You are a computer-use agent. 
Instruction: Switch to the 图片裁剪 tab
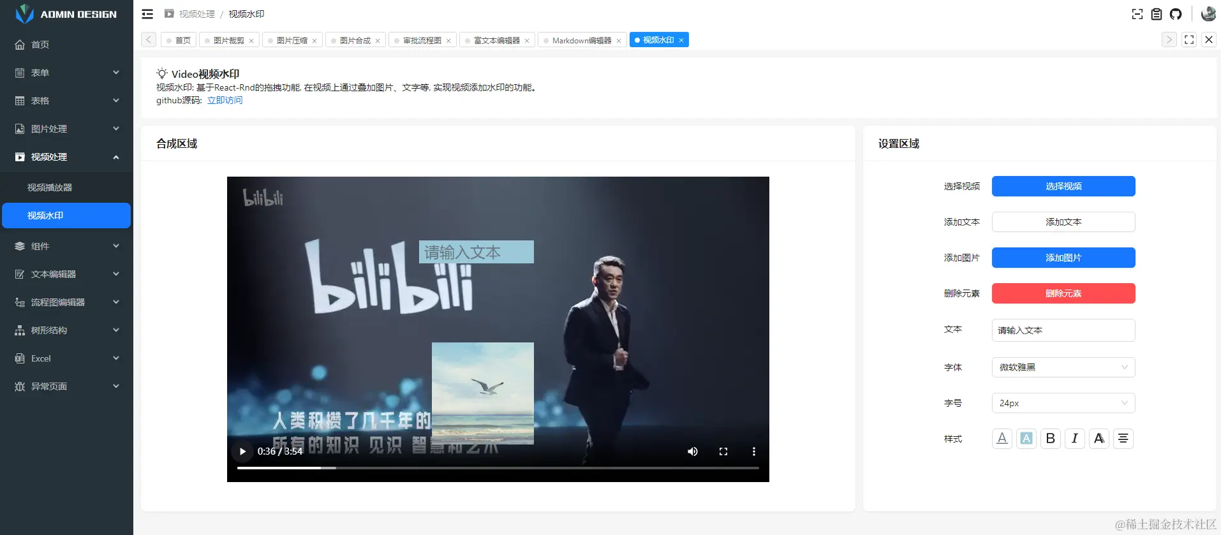228,40
